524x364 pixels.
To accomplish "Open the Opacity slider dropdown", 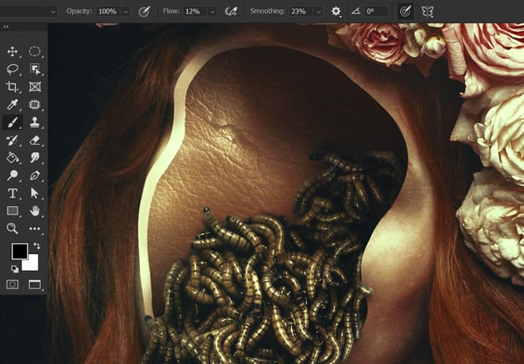I will [126, 12].
